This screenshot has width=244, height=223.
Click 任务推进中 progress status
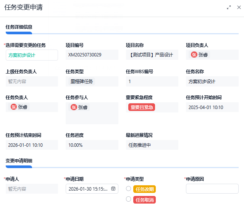(140, 145)
